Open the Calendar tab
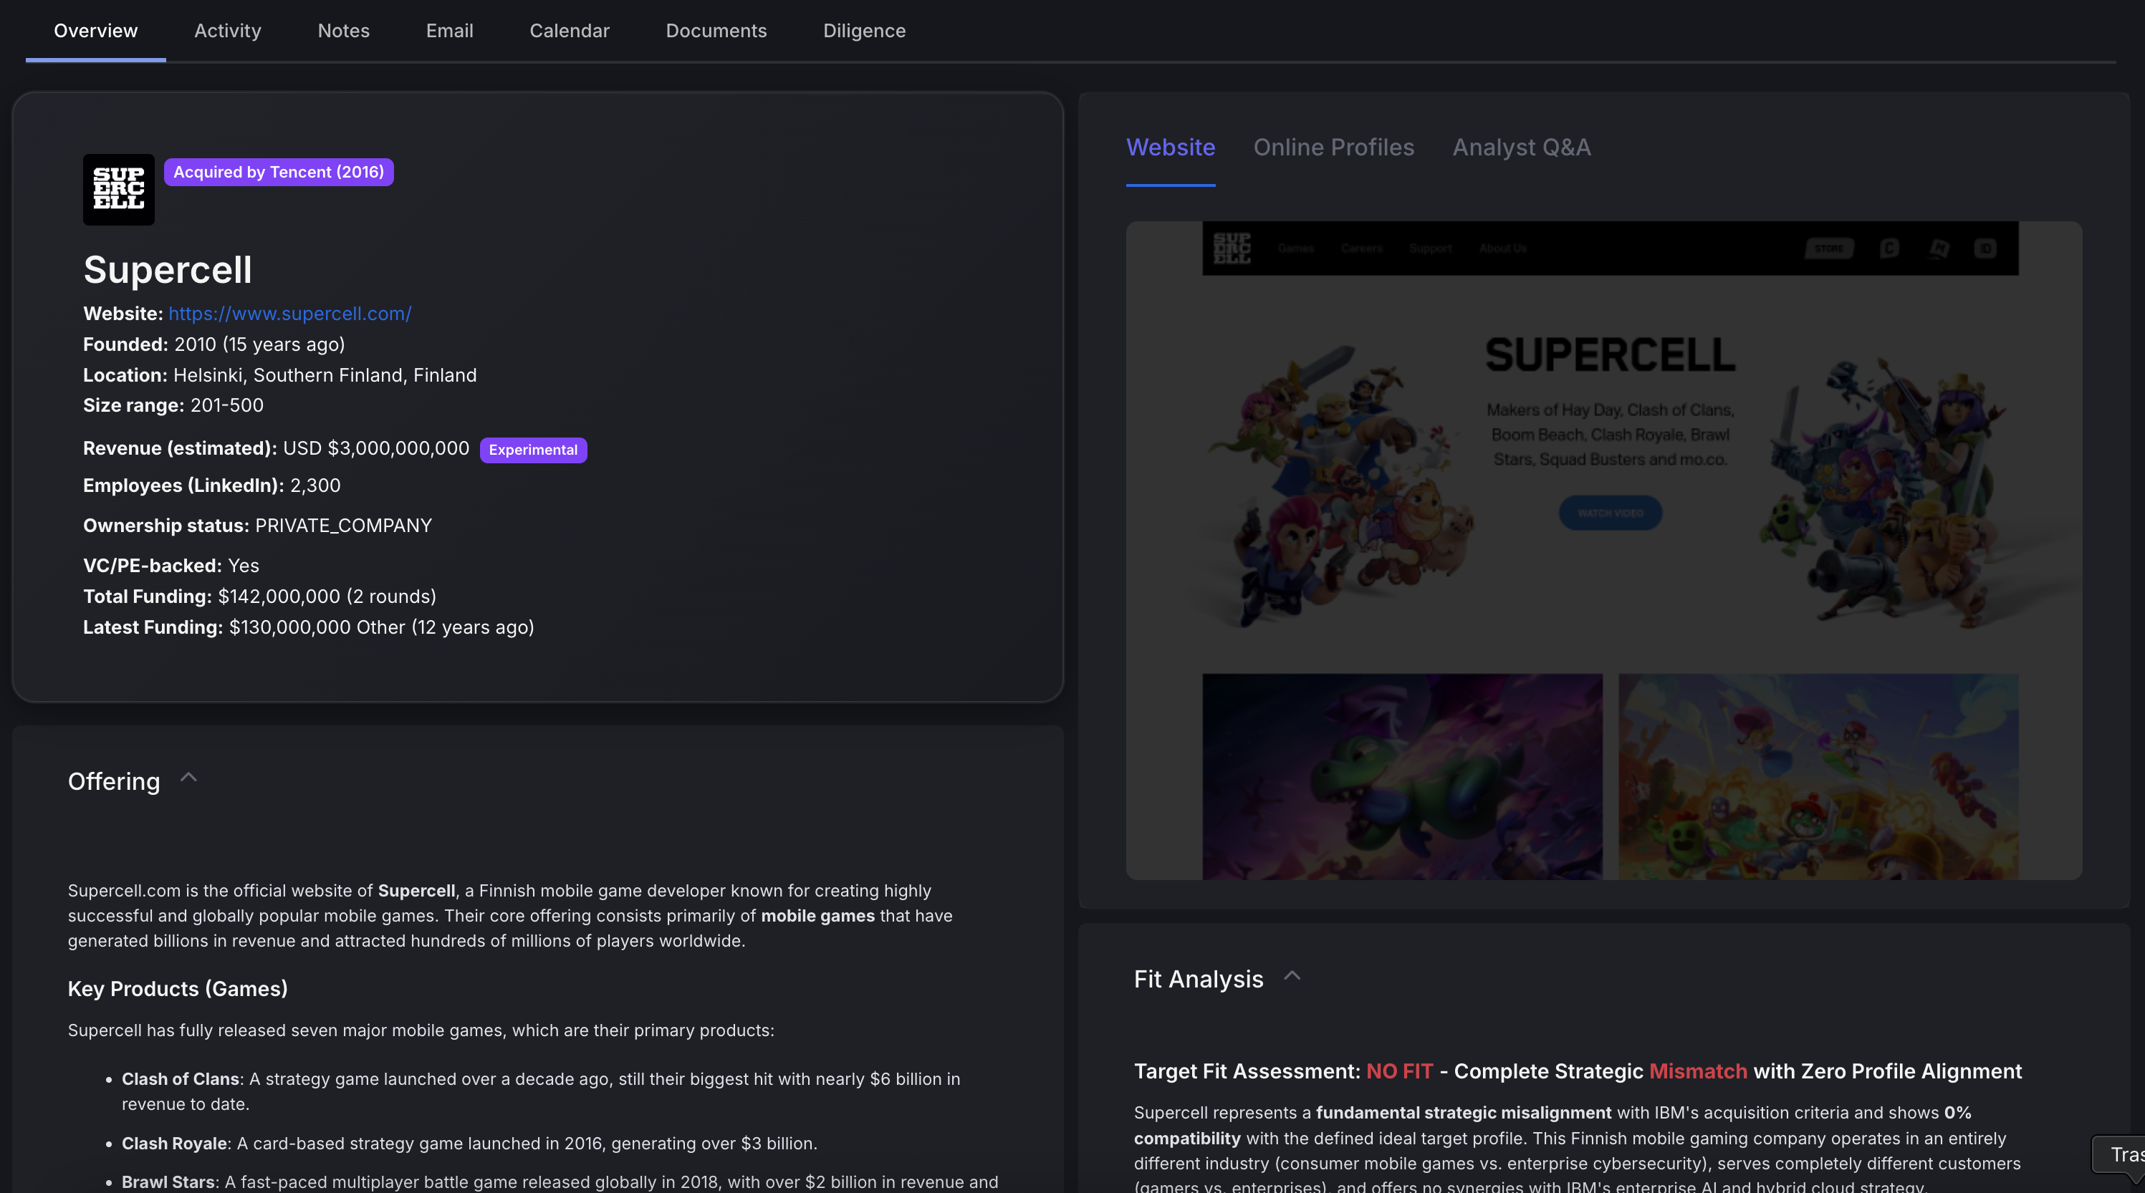The width and height of the screenshot is (2145, 1193). pos(570,31)
